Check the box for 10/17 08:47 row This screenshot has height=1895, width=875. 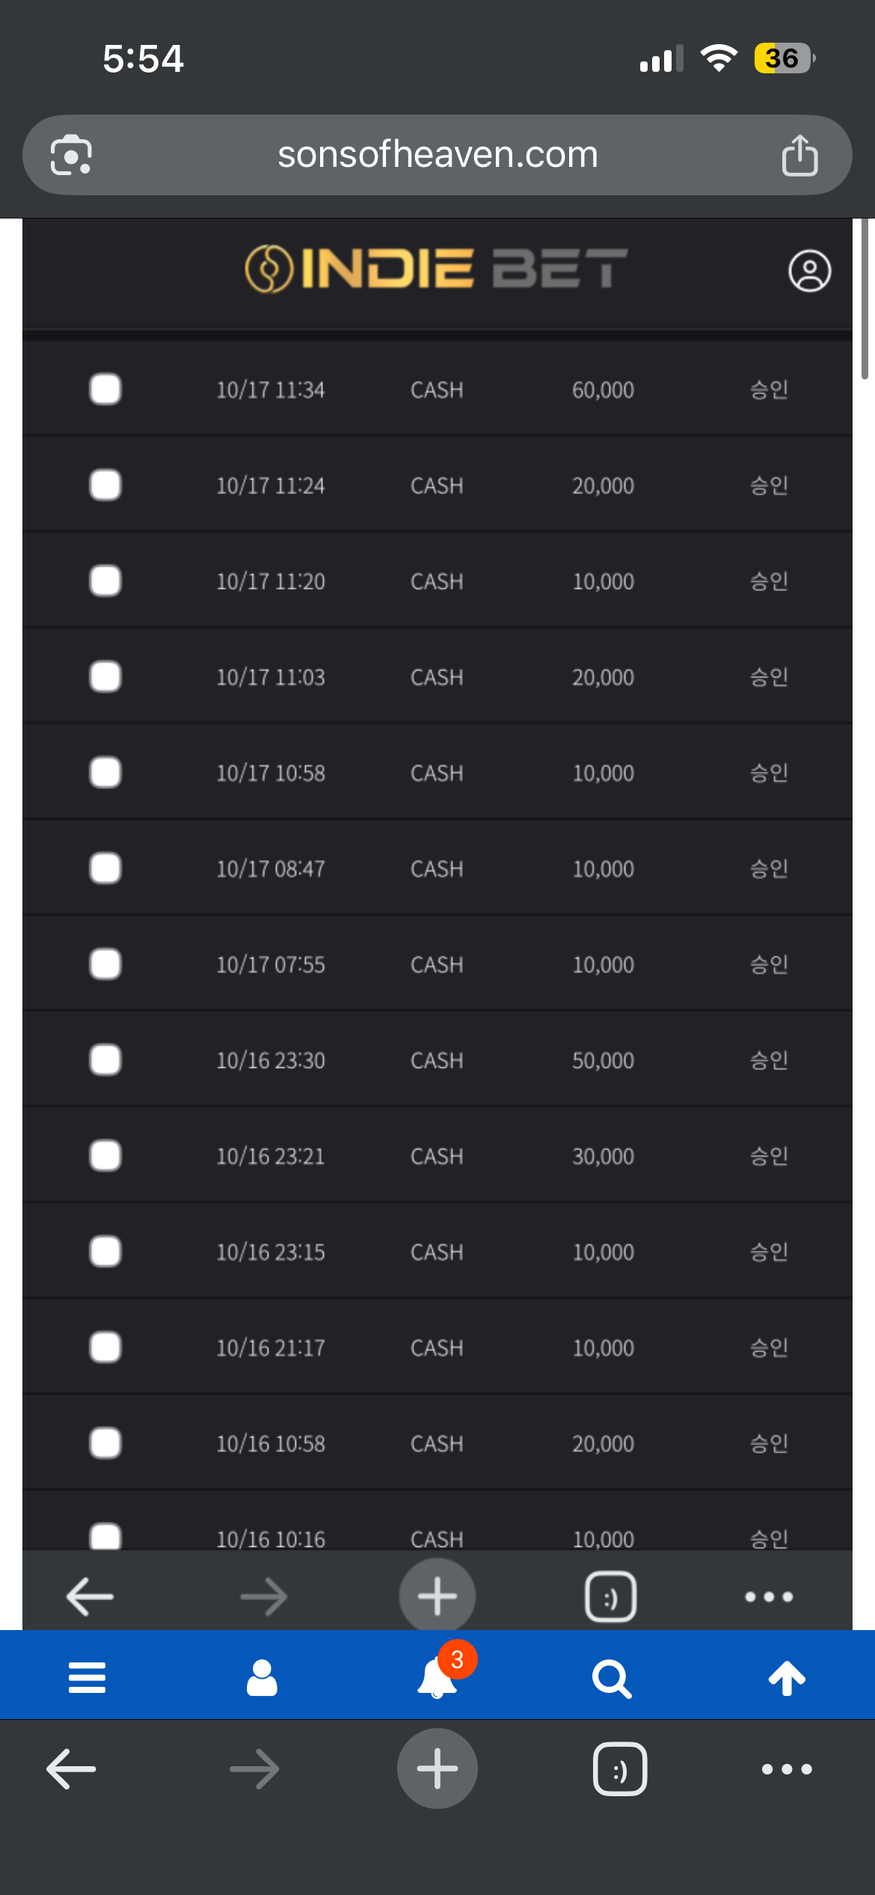105,868
